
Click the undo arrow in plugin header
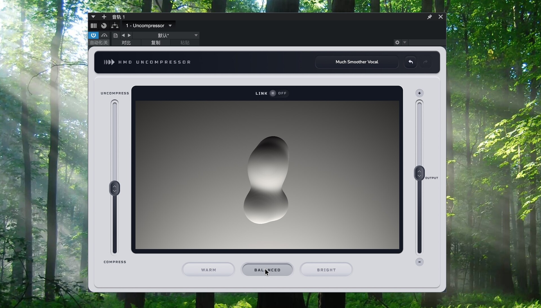(411, 62)
